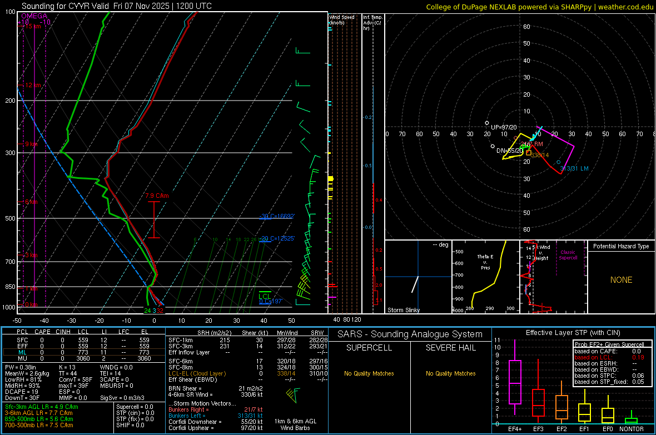Click the 'DN=55/20' hodograph label

[509, 151]
